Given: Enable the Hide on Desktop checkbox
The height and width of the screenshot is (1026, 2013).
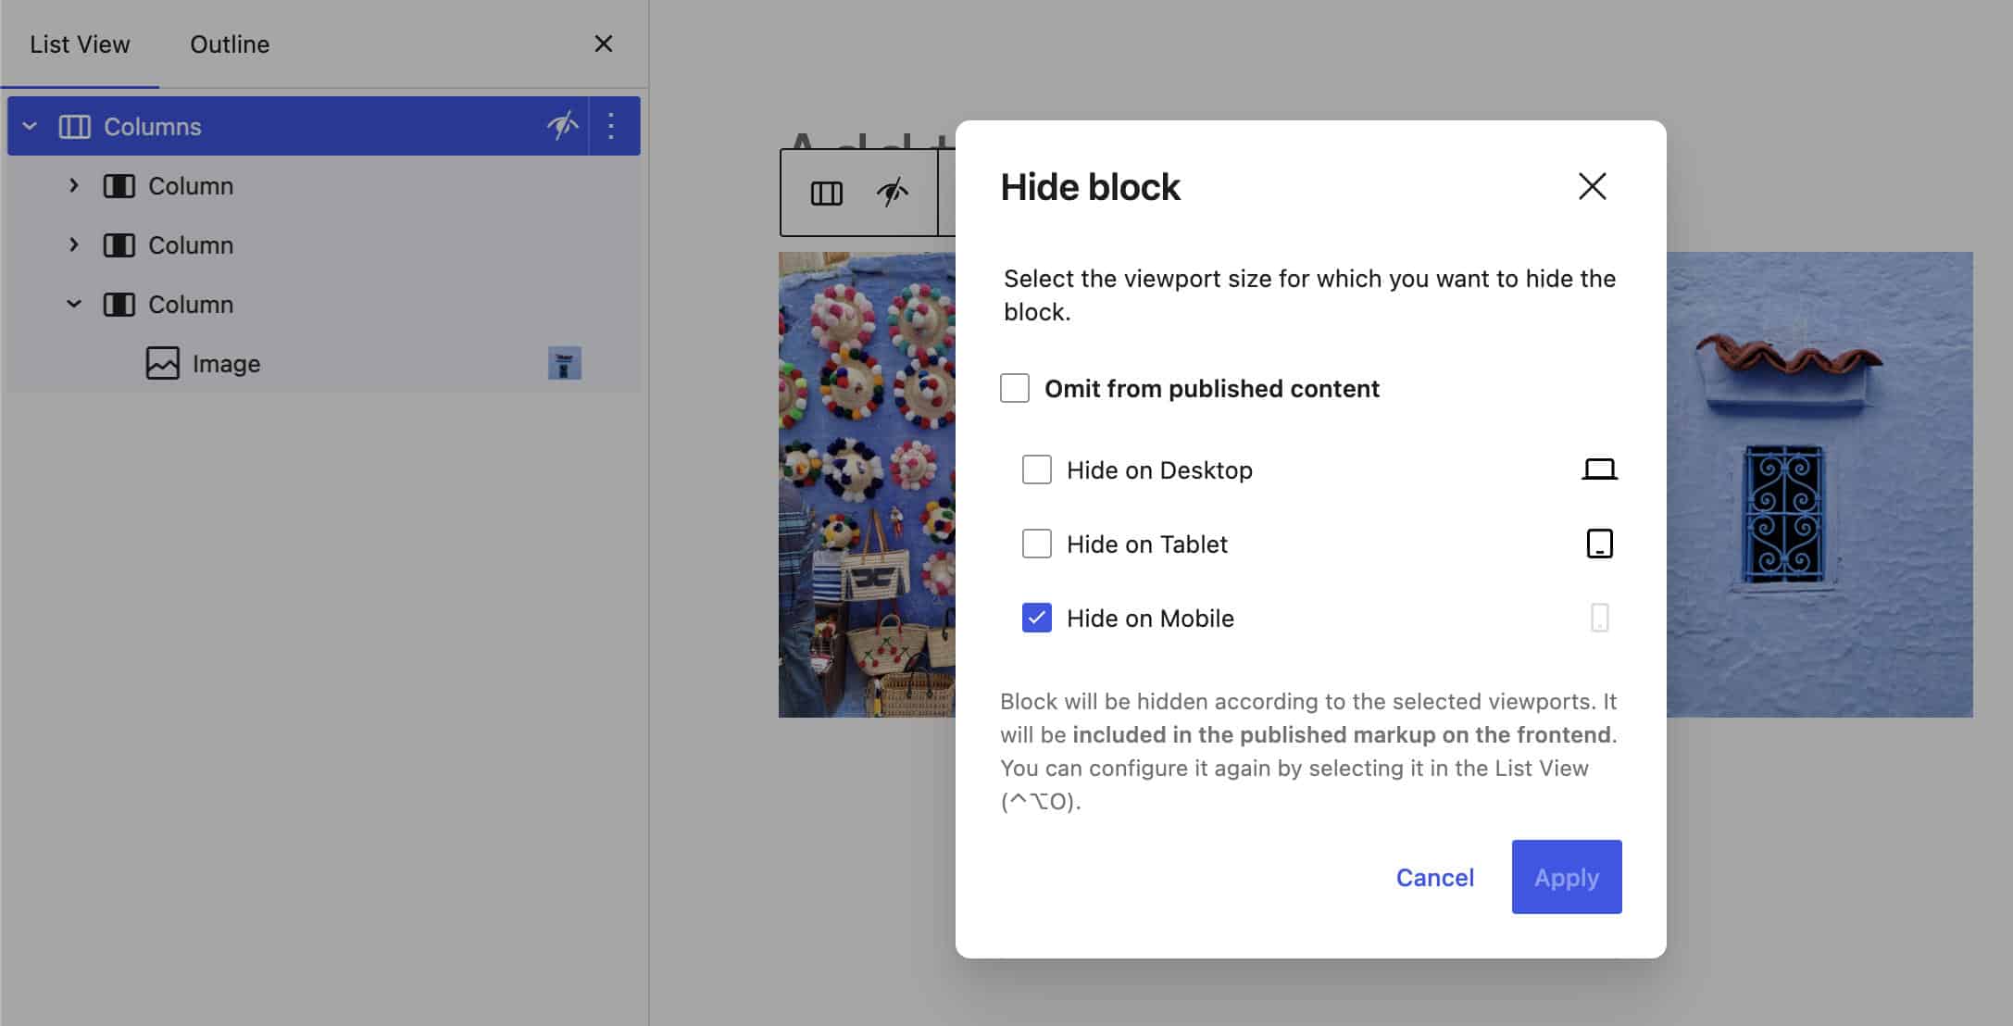Looking at the screenshot, I should click(x=1036, y=469).
